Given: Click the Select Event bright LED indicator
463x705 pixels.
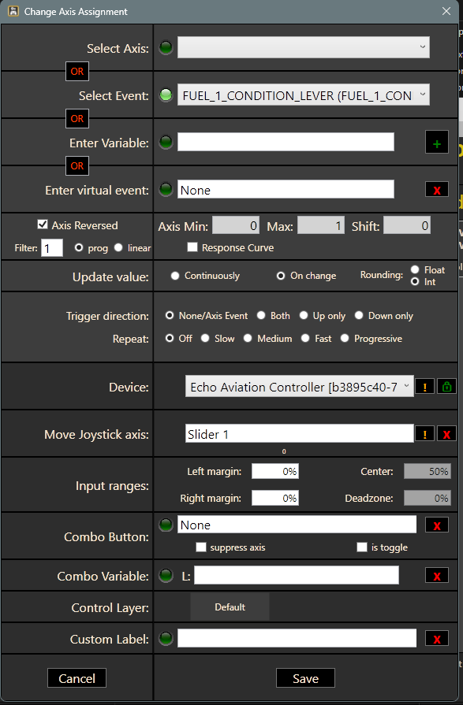Looking at the screenshot, I should [166, 95].
